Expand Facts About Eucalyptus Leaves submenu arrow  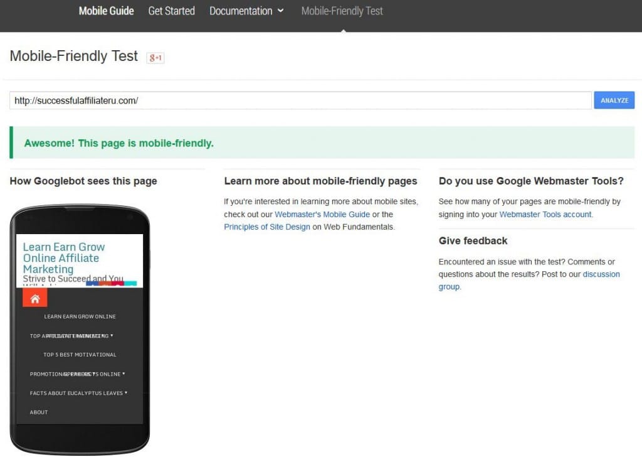(x=126, y=393)
